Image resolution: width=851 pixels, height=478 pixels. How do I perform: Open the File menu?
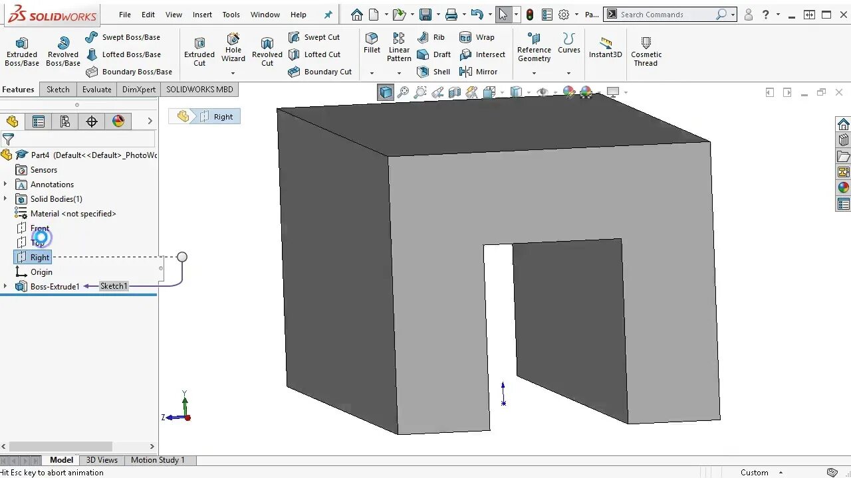(125, 15)
